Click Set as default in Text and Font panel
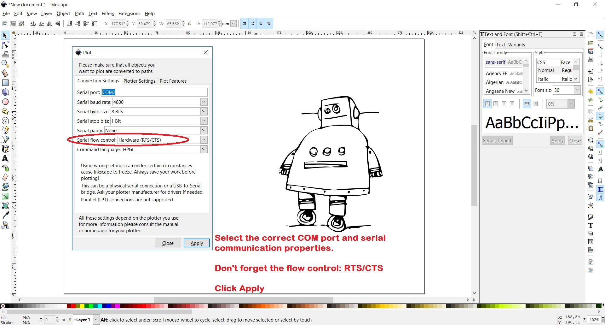 point(497,140)
